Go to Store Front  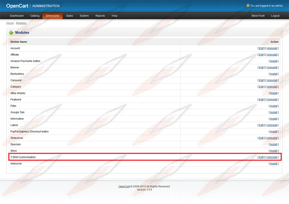click(258, 16)
